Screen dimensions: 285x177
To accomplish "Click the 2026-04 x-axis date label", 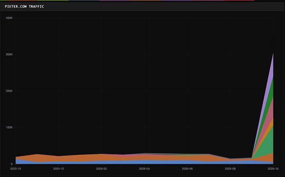I will tap(144, 169).
